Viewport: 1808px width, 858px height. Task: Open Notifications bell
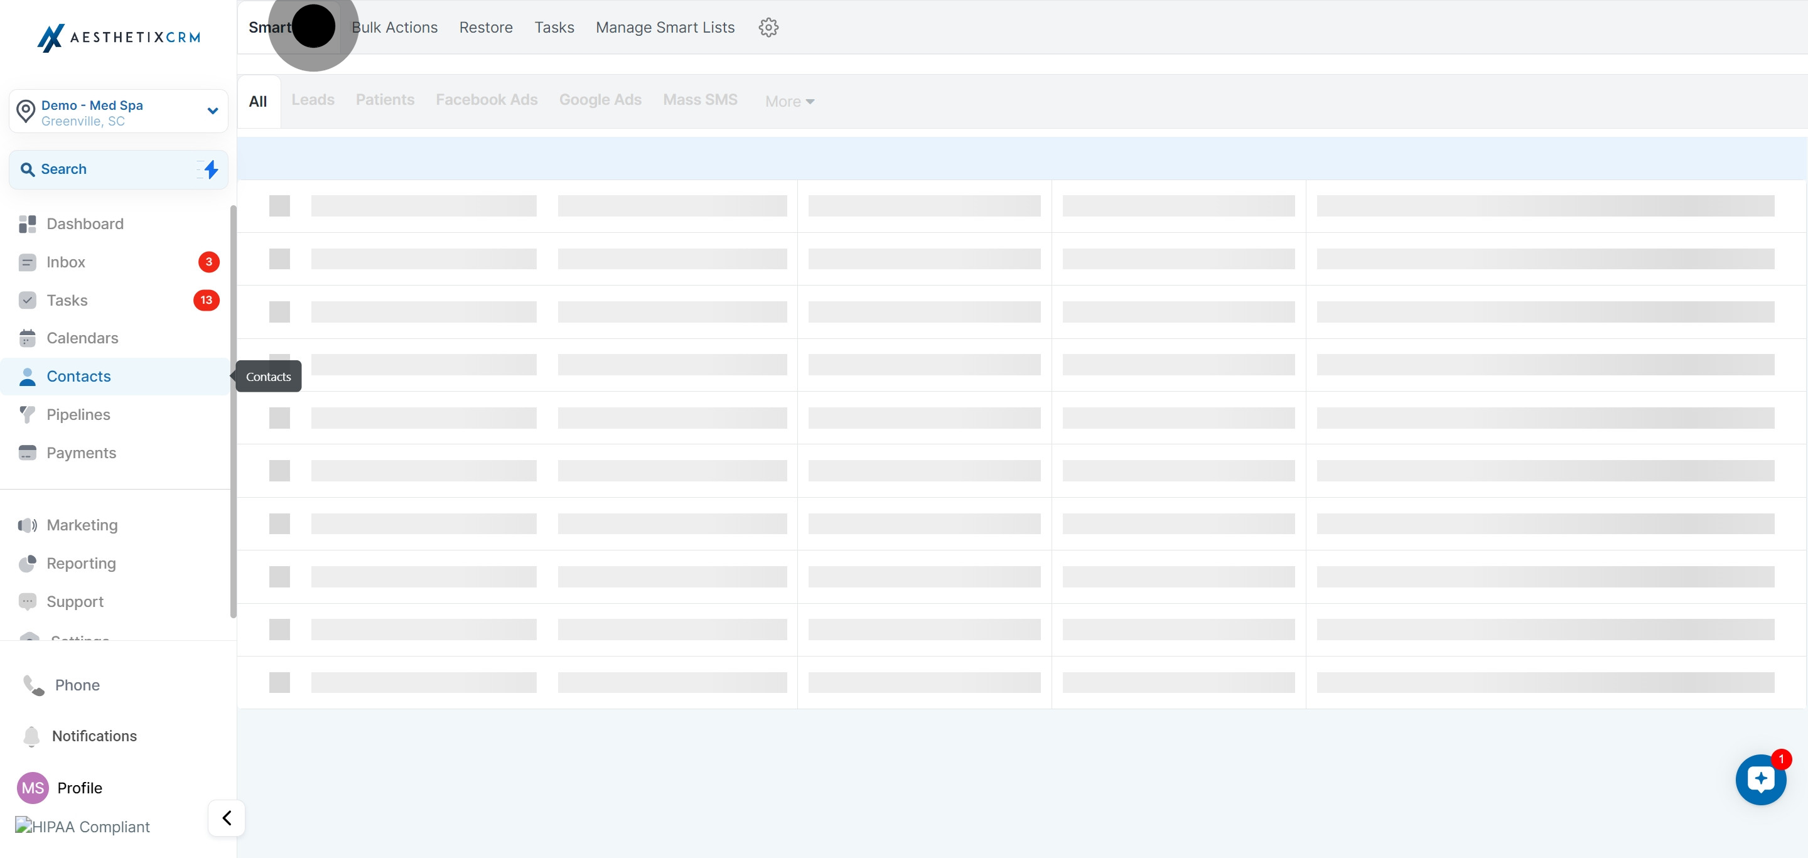pos(79,736)
